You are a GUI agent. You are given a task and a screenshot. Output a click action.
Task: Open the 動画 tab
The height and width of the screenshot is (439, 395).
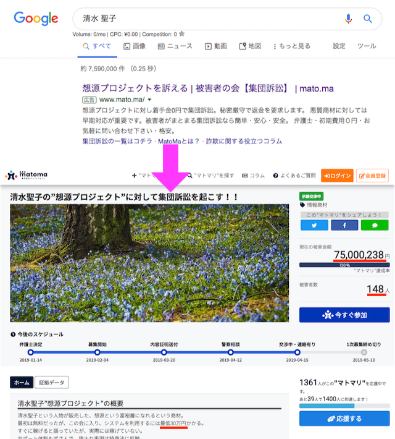click(216, 46)
